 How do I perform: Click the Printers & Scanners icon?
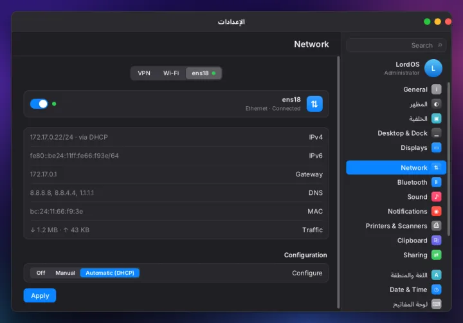pyautogui.click(x=436, y=226)
